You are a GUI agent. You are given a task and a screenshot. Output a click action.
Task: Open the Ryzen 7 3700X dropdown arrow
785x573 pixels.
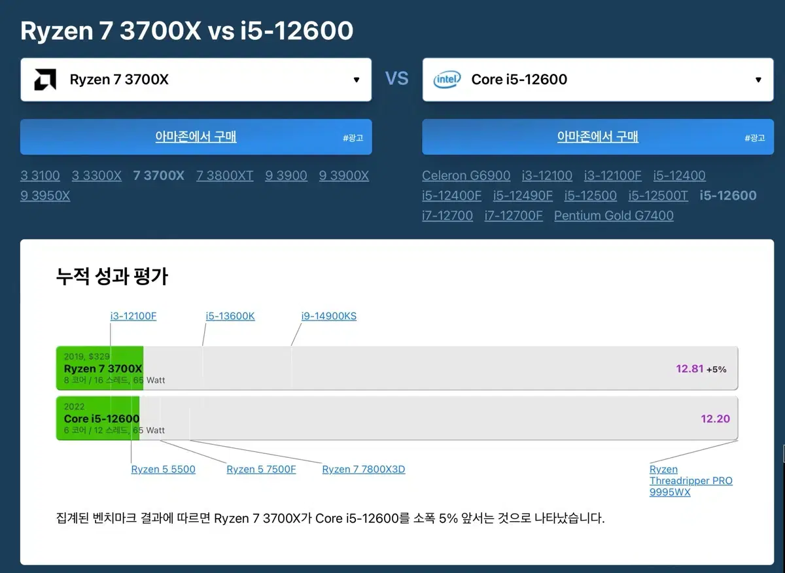pos(357,80)
